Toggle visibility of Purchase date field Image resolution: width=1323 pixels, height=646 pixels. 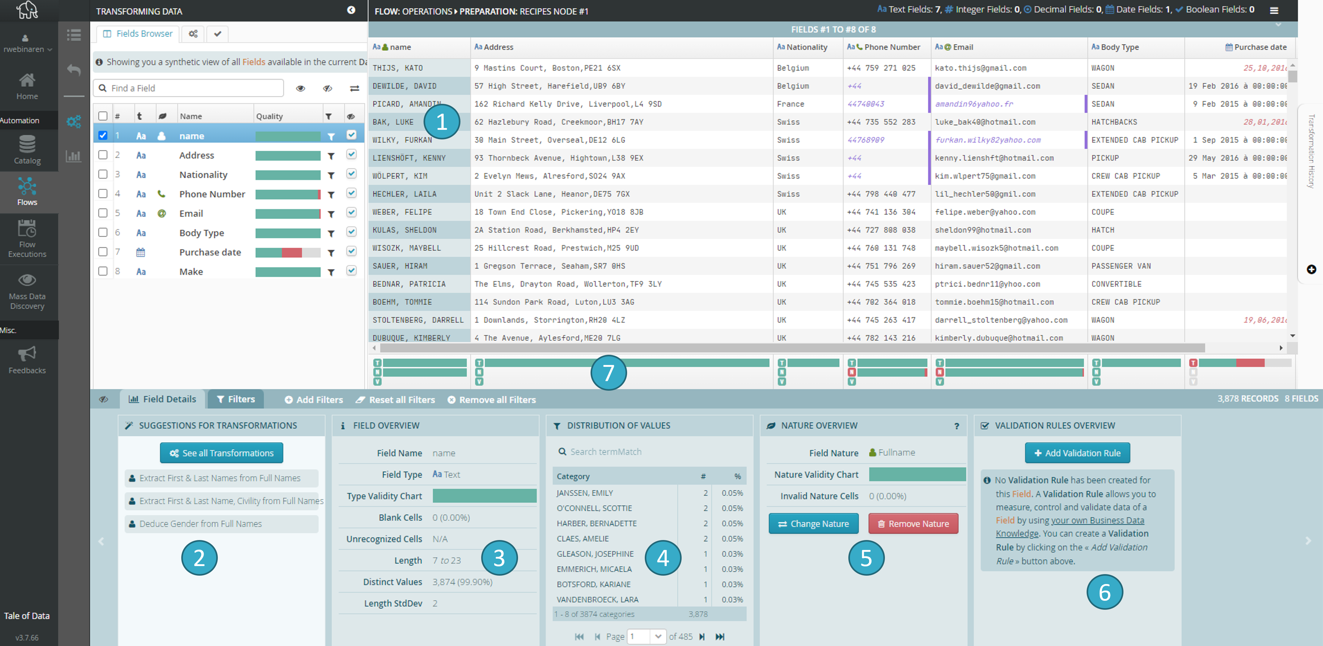[351, 252]
